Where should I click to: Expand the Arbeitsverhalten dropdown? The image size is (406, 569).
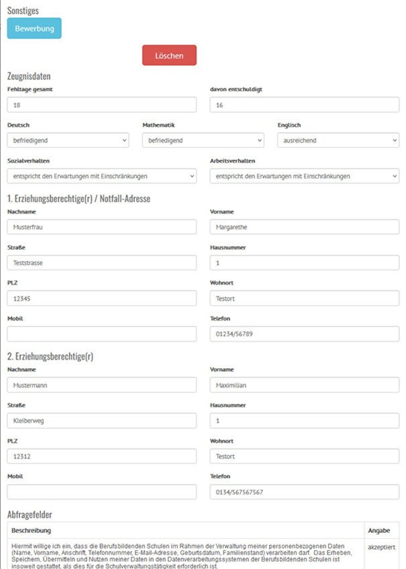point(304,176)
